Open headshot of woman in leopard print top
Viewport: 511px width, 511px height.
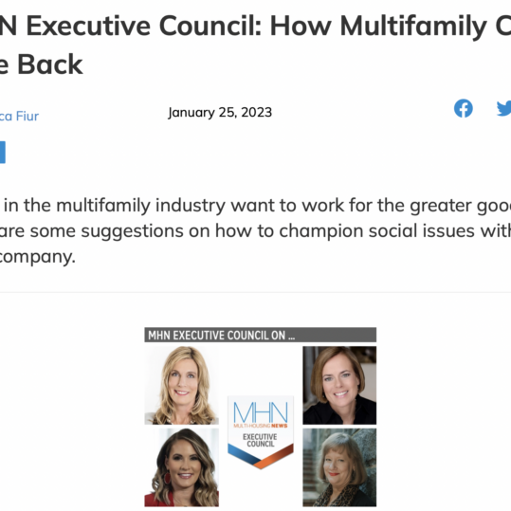(339, 467)
